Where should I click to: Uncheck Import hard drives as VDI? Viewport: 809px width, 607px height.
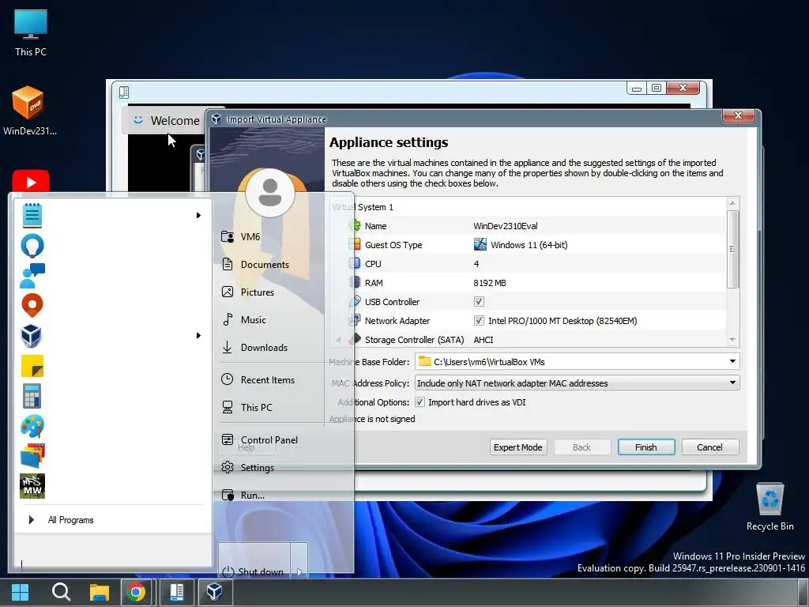pyautogui.click(x=420, y=402)
